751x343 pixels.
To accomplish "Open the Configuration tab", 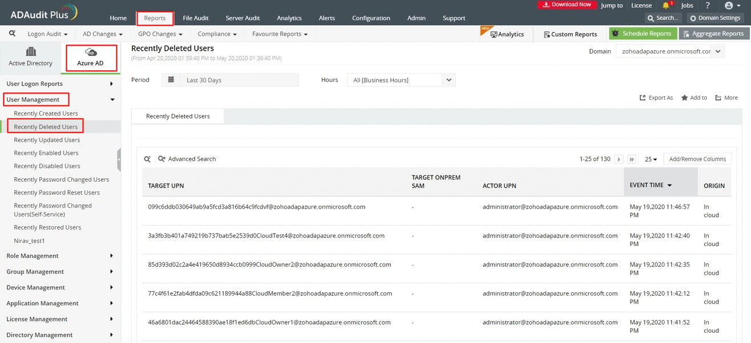I will pos(371,18).
